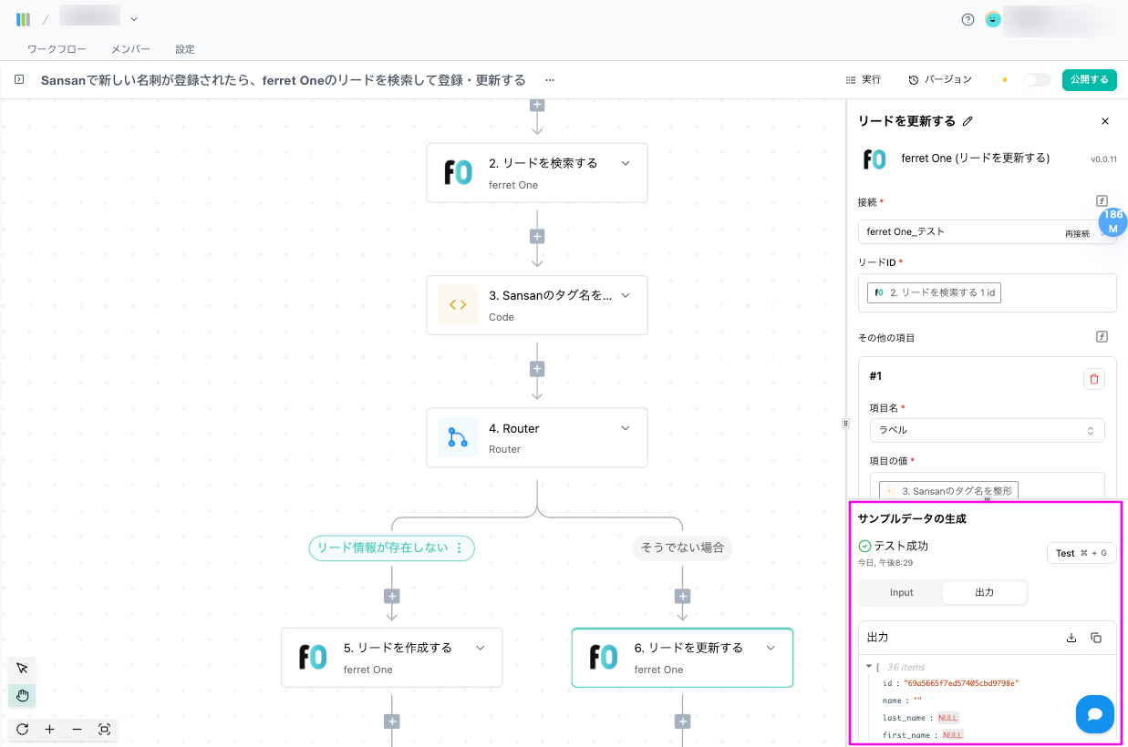Switch to the Input tab
This screenshot has width=1128, height=747.
pyautogui.click(x=901, y=593)
